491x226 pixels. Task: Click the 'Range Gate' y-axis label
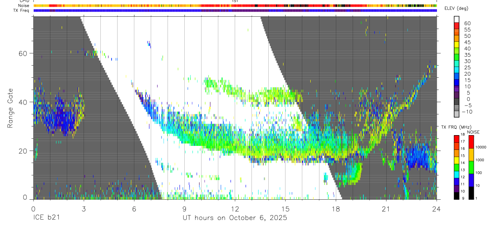click(10, 108)
